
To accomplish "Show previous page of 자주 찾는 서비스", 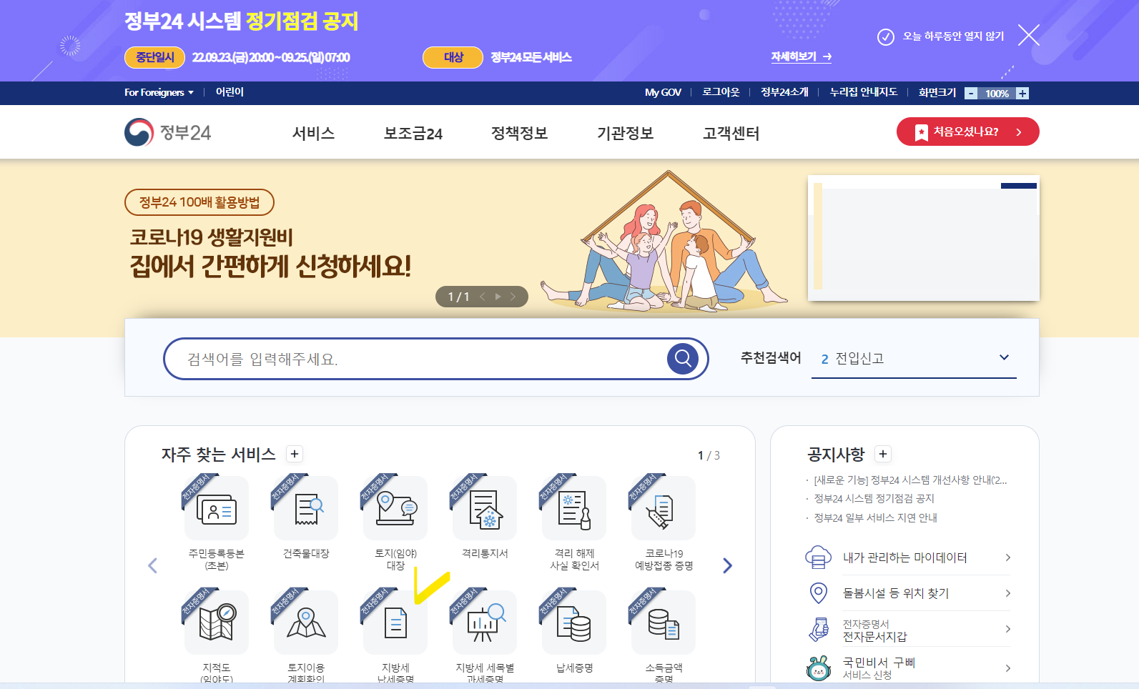I will [x=152, y=565].
